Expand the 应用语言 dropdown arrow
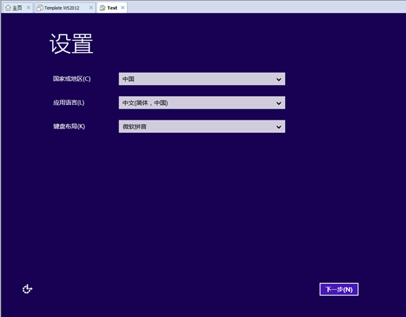This screenshot has width=406, height=317. (278, 103)
